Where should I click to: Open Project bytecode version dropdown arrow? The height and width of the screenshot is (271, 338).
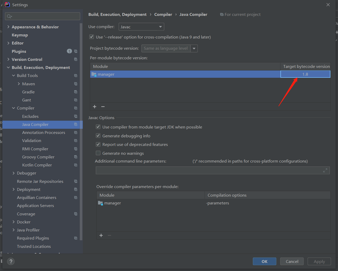pos(194,48)
